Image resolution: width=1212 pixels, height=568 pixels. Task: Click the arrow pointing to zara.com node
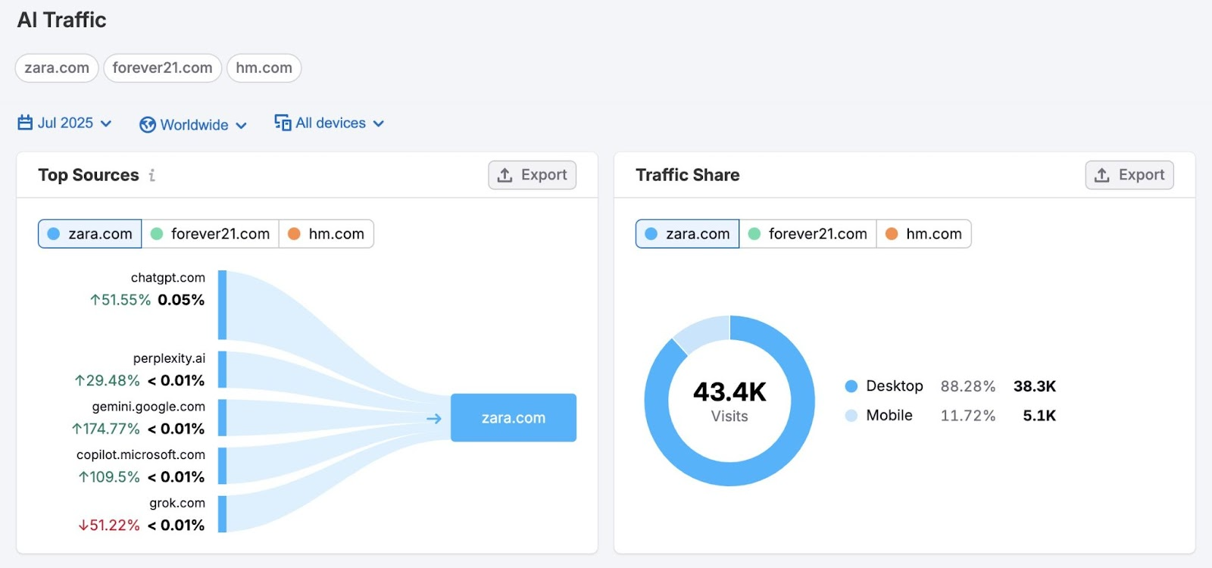[434, 418]
